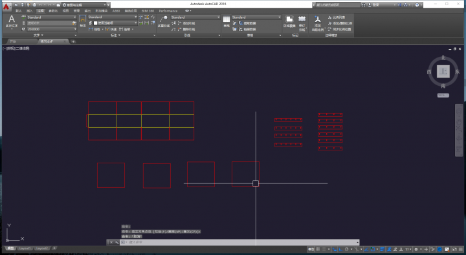Click the Wipeout icon in the ribbon
Viewport: 466px width, 255px height.
[x=289, y=22]
